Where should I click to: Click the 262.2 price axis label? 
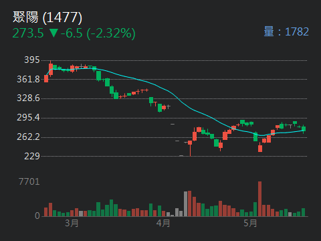28,137
